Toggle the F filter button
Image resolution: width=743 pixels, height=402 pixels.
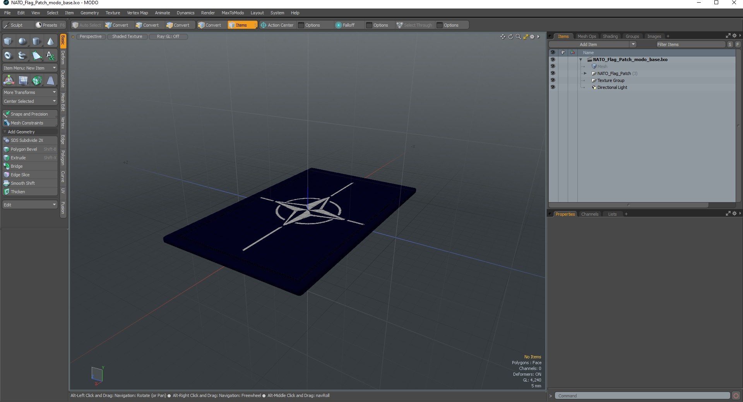(738, 44)
